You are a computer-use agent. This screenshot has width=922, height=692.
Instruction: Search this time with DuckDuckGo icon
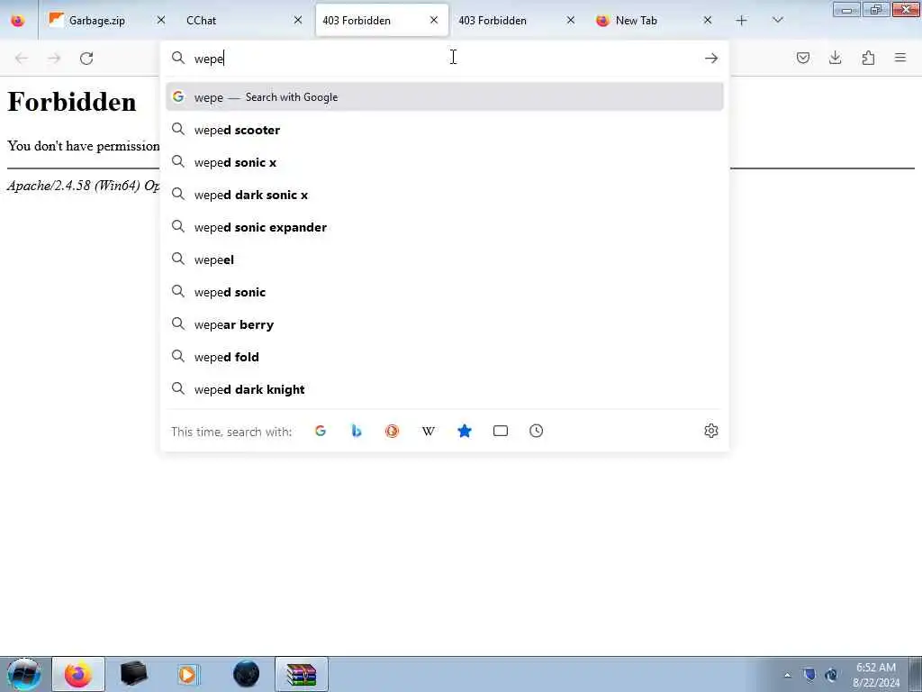[x=393, y=431]
